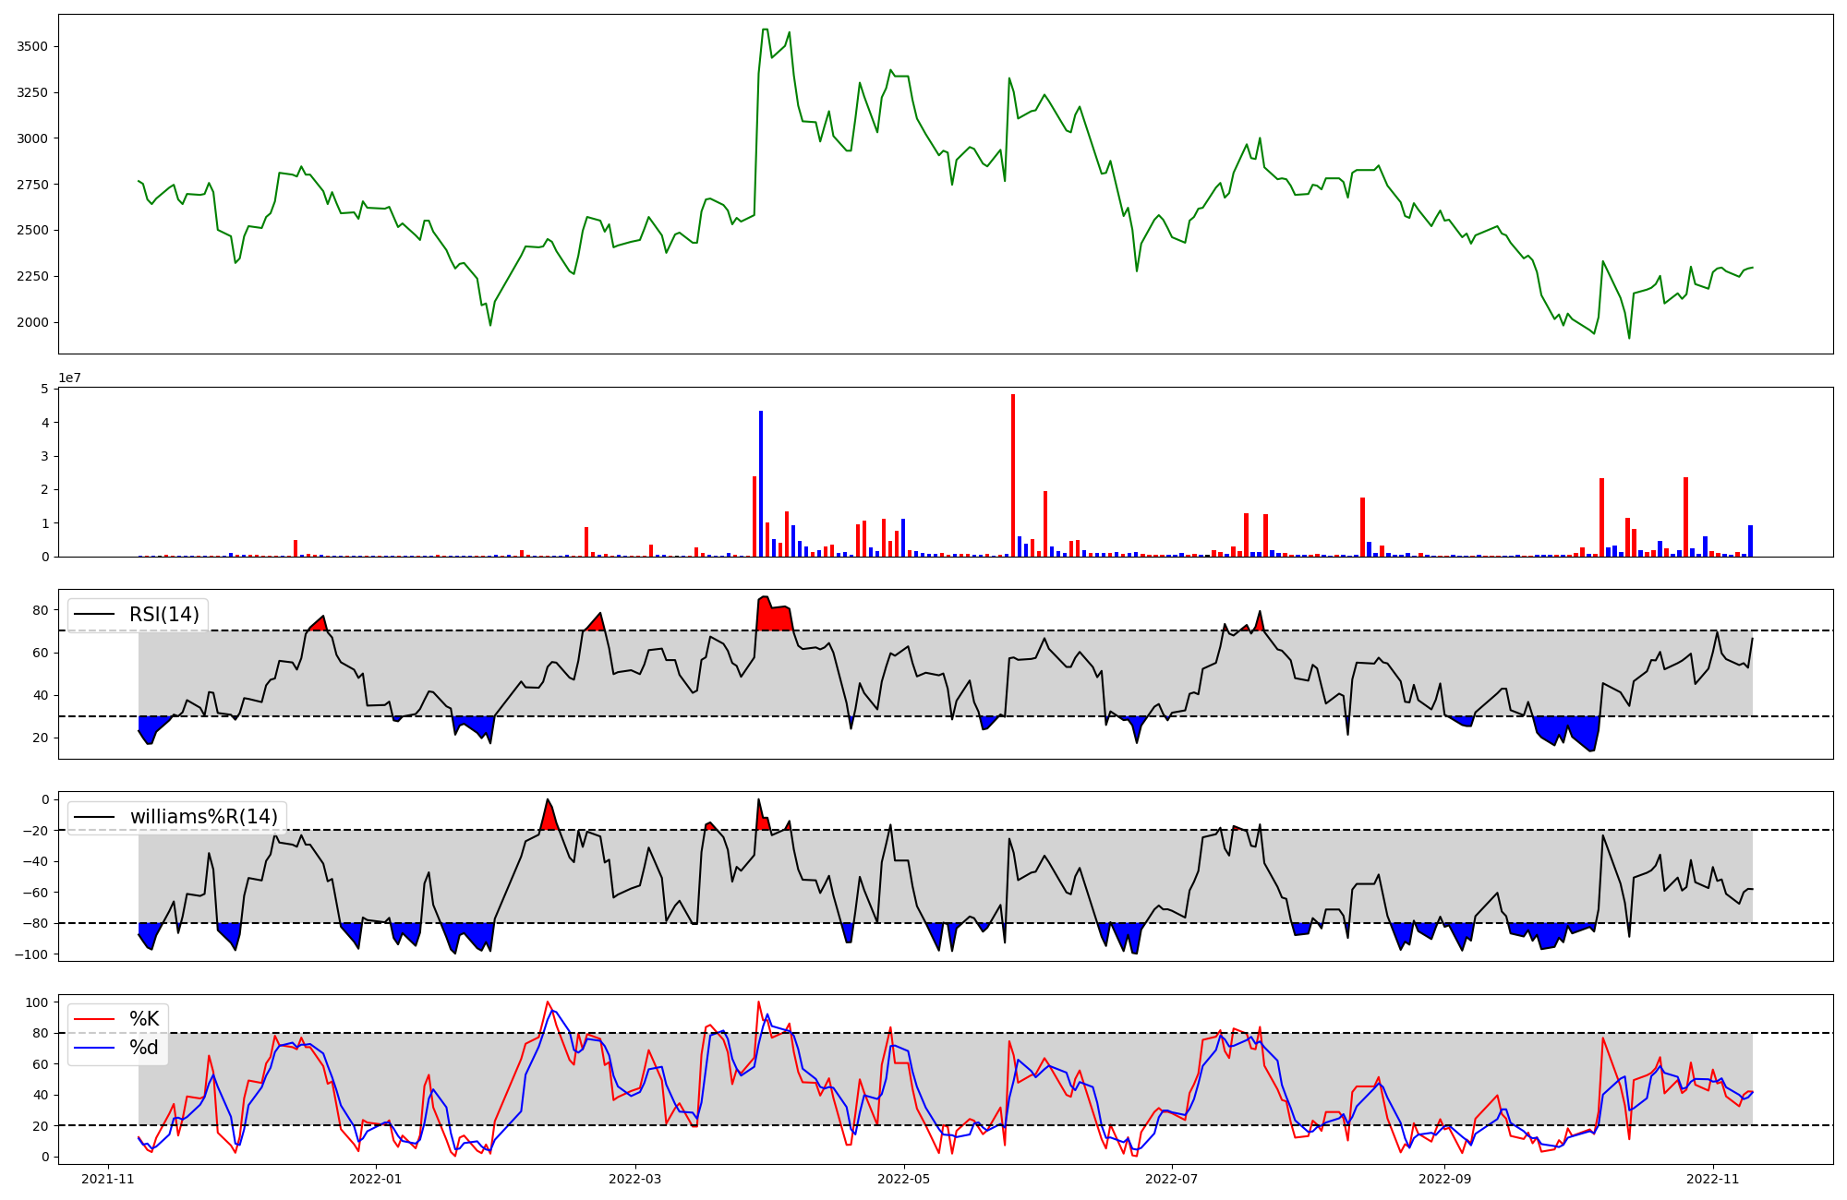The width and height of the screenshot is (1847, 1200).
Task: Click the 2022-01 x-axis date label
Action: pos(377,1179)
